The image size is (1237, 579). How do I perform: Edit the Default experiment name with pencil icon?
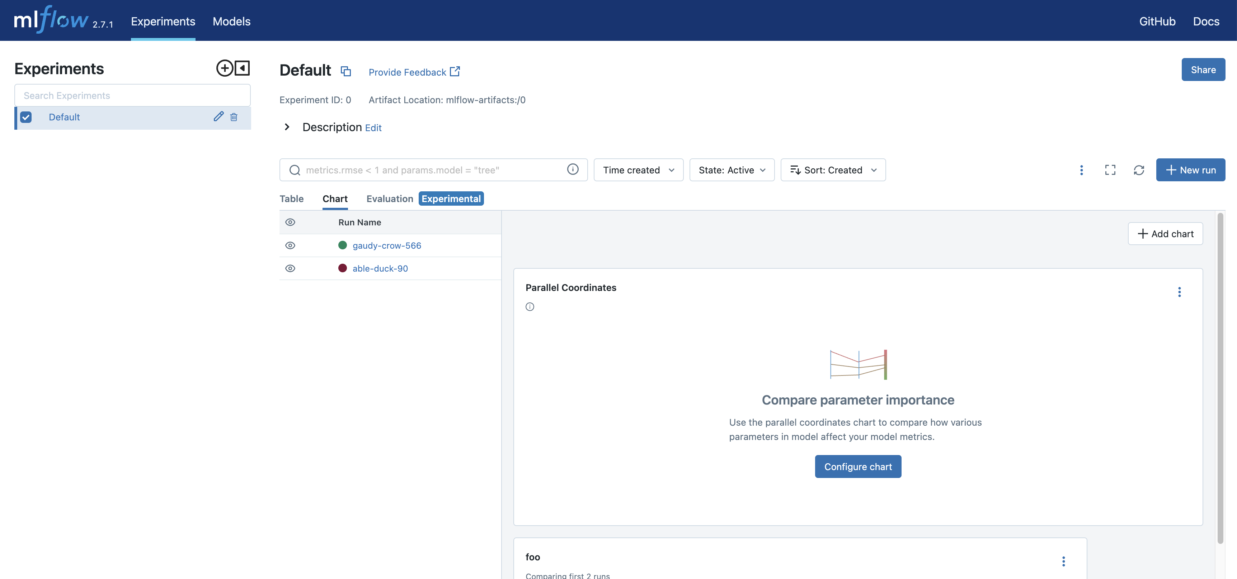(x=218, y=116)
